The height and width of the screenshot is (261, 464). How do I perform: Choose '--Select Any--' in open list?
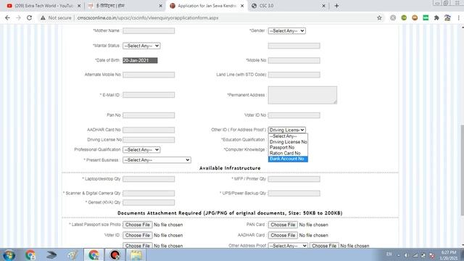coord(288,136)
